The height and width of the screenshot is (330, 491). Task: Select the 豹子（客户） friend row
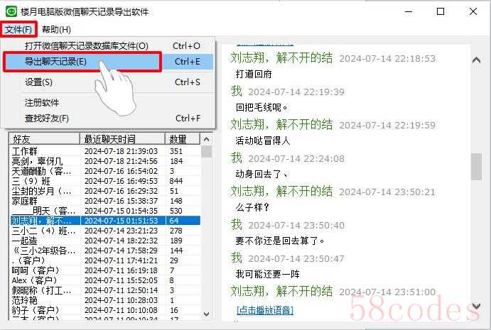click(105, 310)
